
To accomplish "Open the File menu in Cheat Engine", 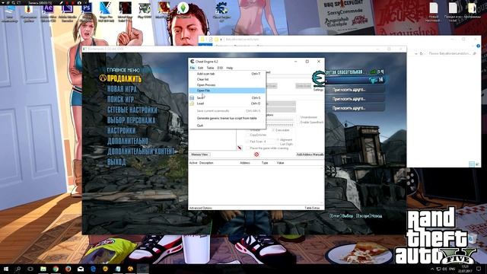I will click(x=193, y=68).
